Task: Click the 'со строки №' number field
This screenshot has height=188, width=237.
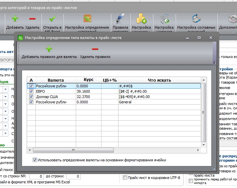Action: point(36,176)
